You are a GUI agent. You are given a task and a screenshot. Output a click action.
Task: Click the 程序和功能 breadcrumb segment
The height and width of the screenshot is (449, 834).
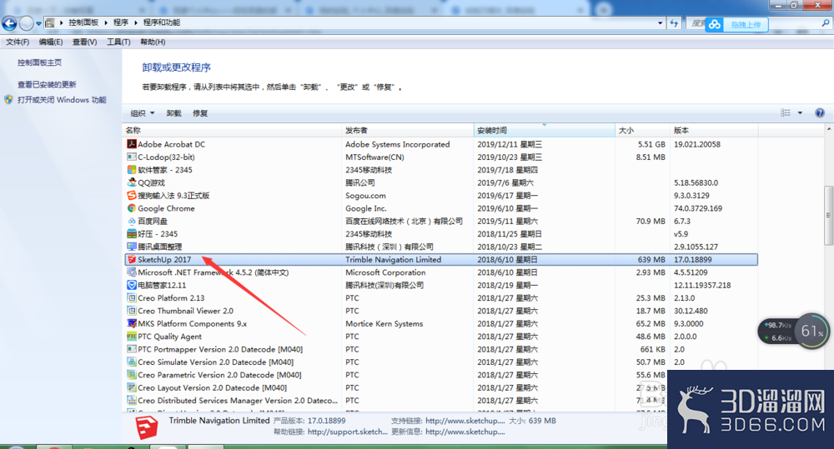pos(162,22)
